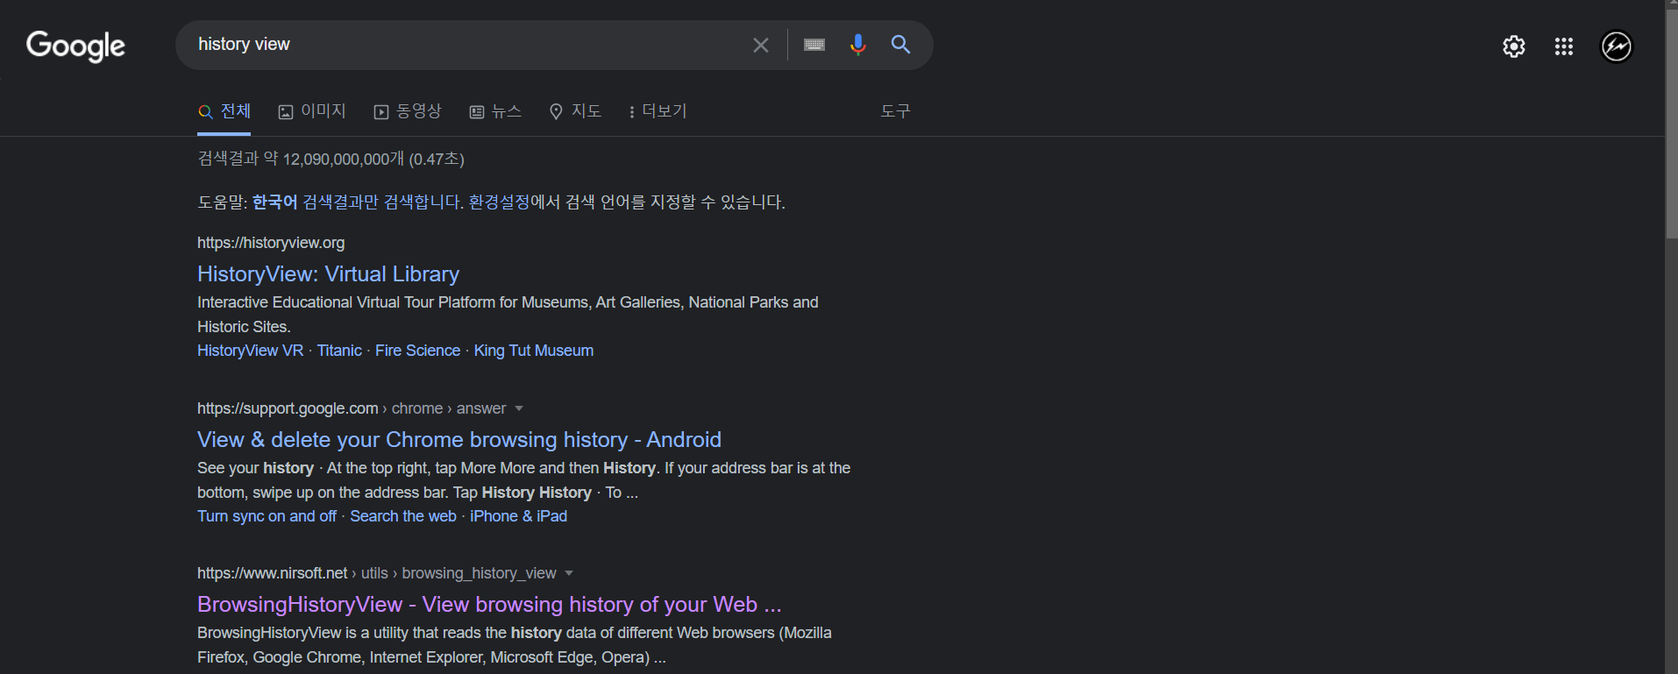This screenshot has height=674, width=1678.
Task: Open Search the web sitelink
Action: 403,516
